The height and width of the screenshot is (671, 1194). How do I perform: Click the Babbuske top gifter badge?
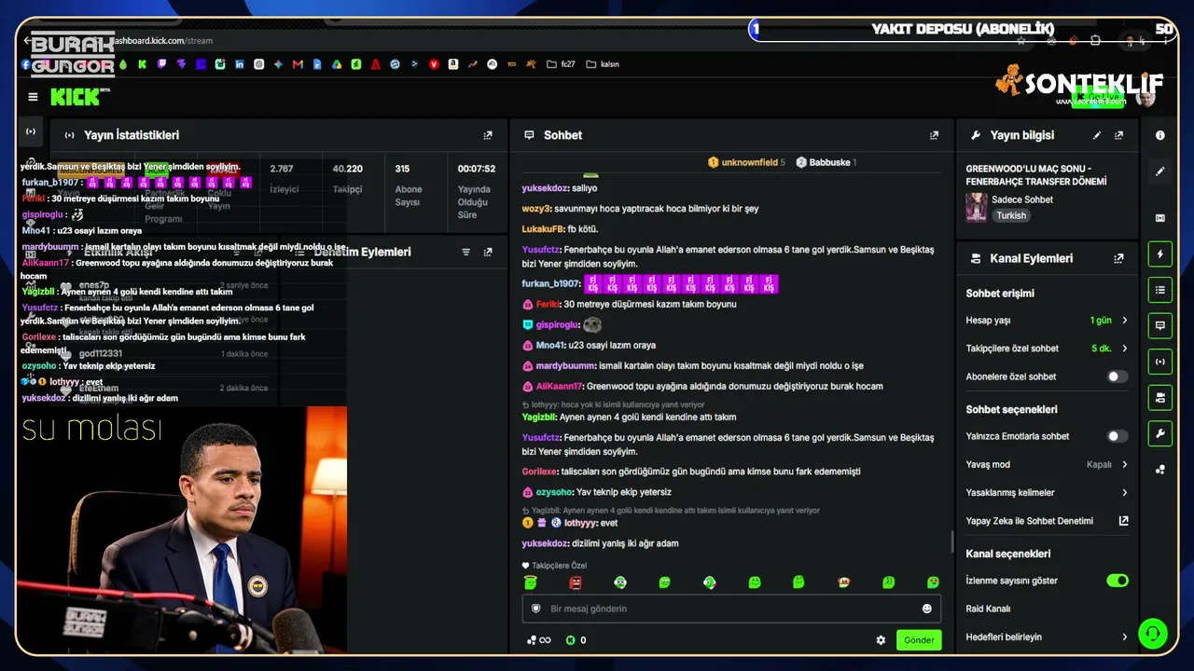[826, 162]
